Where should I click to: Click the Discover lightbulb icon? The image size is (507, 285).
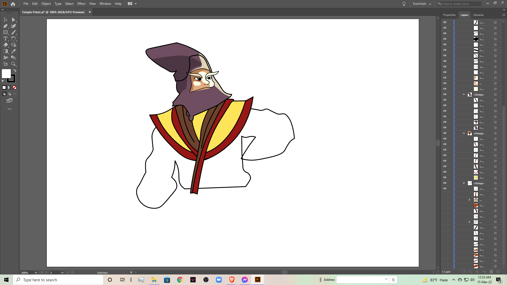pyautogui.click(x=404, y=4)
